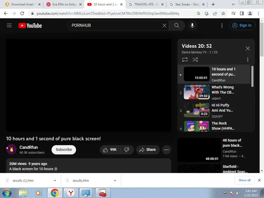Click the volume speaker tray icon
264x198 pixels.
click(x=238, y=193)
